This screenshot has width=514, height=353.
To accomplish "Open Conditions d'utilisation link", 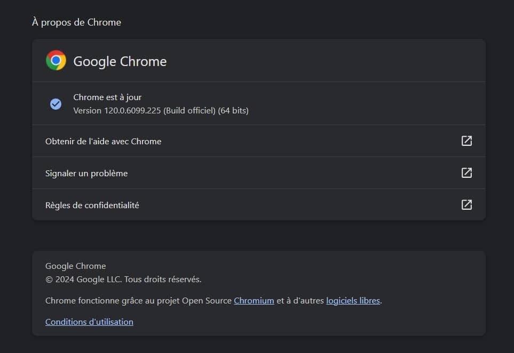I will [x=89, y=322].
